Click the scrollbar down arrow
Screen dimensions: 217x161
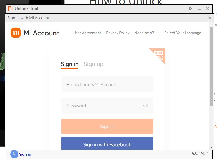tap(211, 147)
